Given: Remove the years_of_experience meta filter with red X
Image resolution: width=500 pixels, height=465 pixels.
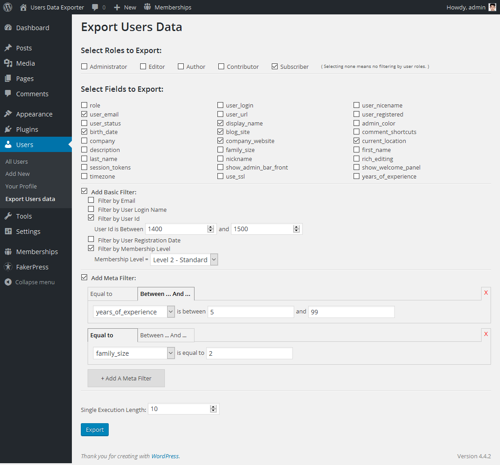Looking at the screenshot, I should click(x=486, y=293).
